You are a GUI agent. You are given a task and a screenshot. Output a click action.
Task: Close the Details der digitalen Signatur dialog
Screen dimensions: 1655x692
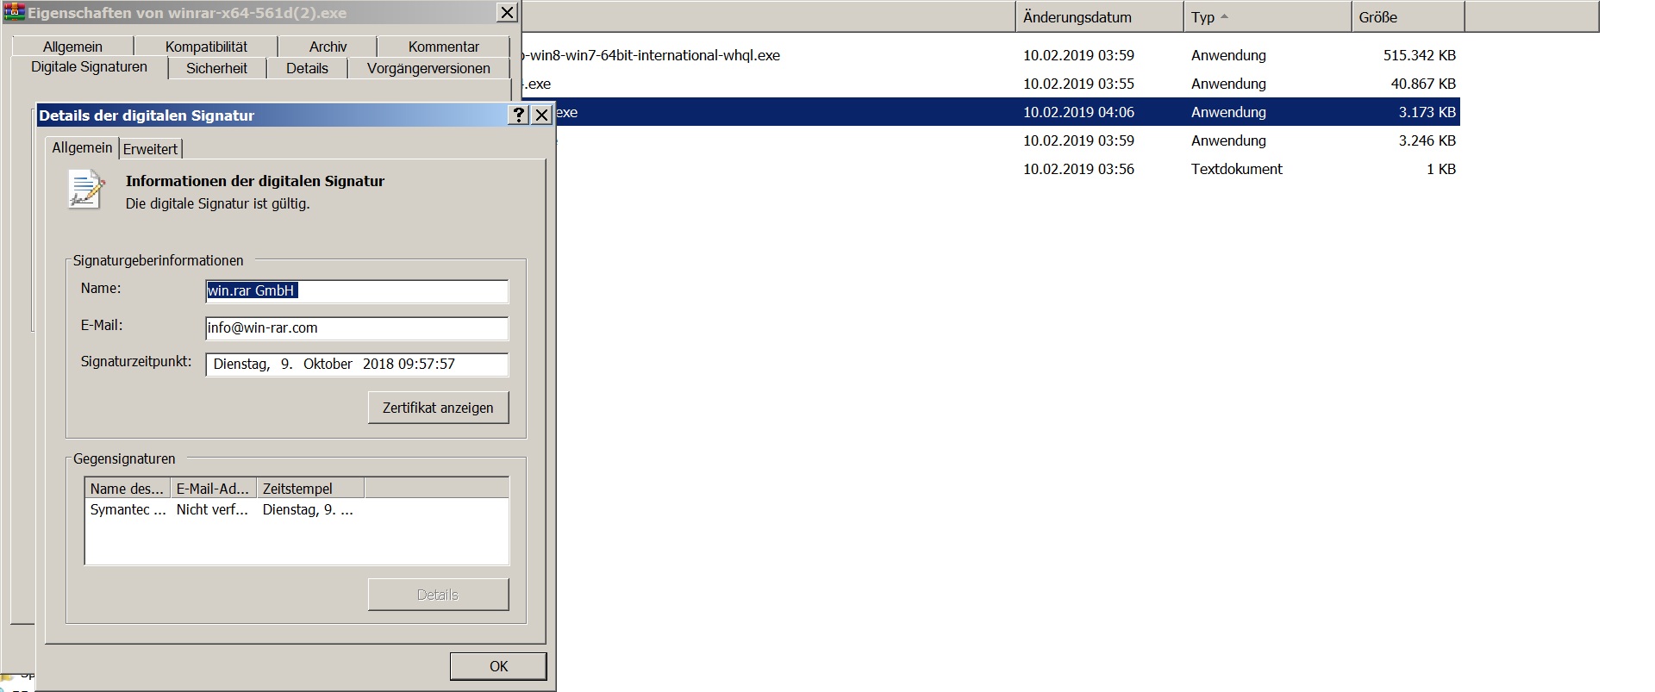coord(541,115)
